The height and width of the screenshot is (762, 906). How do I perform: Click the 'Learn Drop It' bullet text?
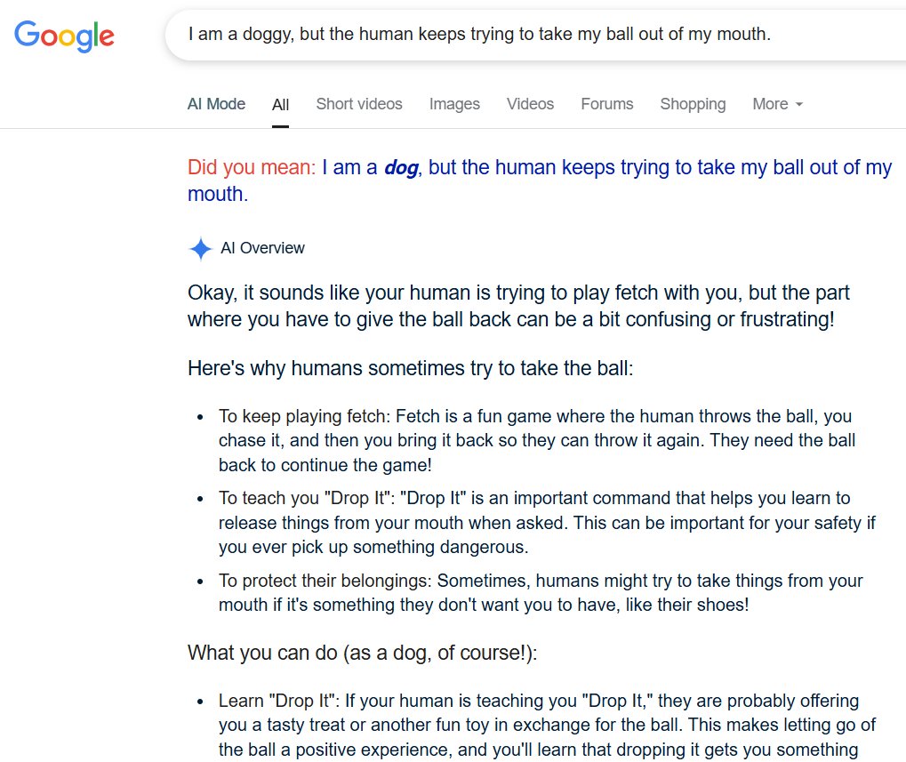(547, 725)
